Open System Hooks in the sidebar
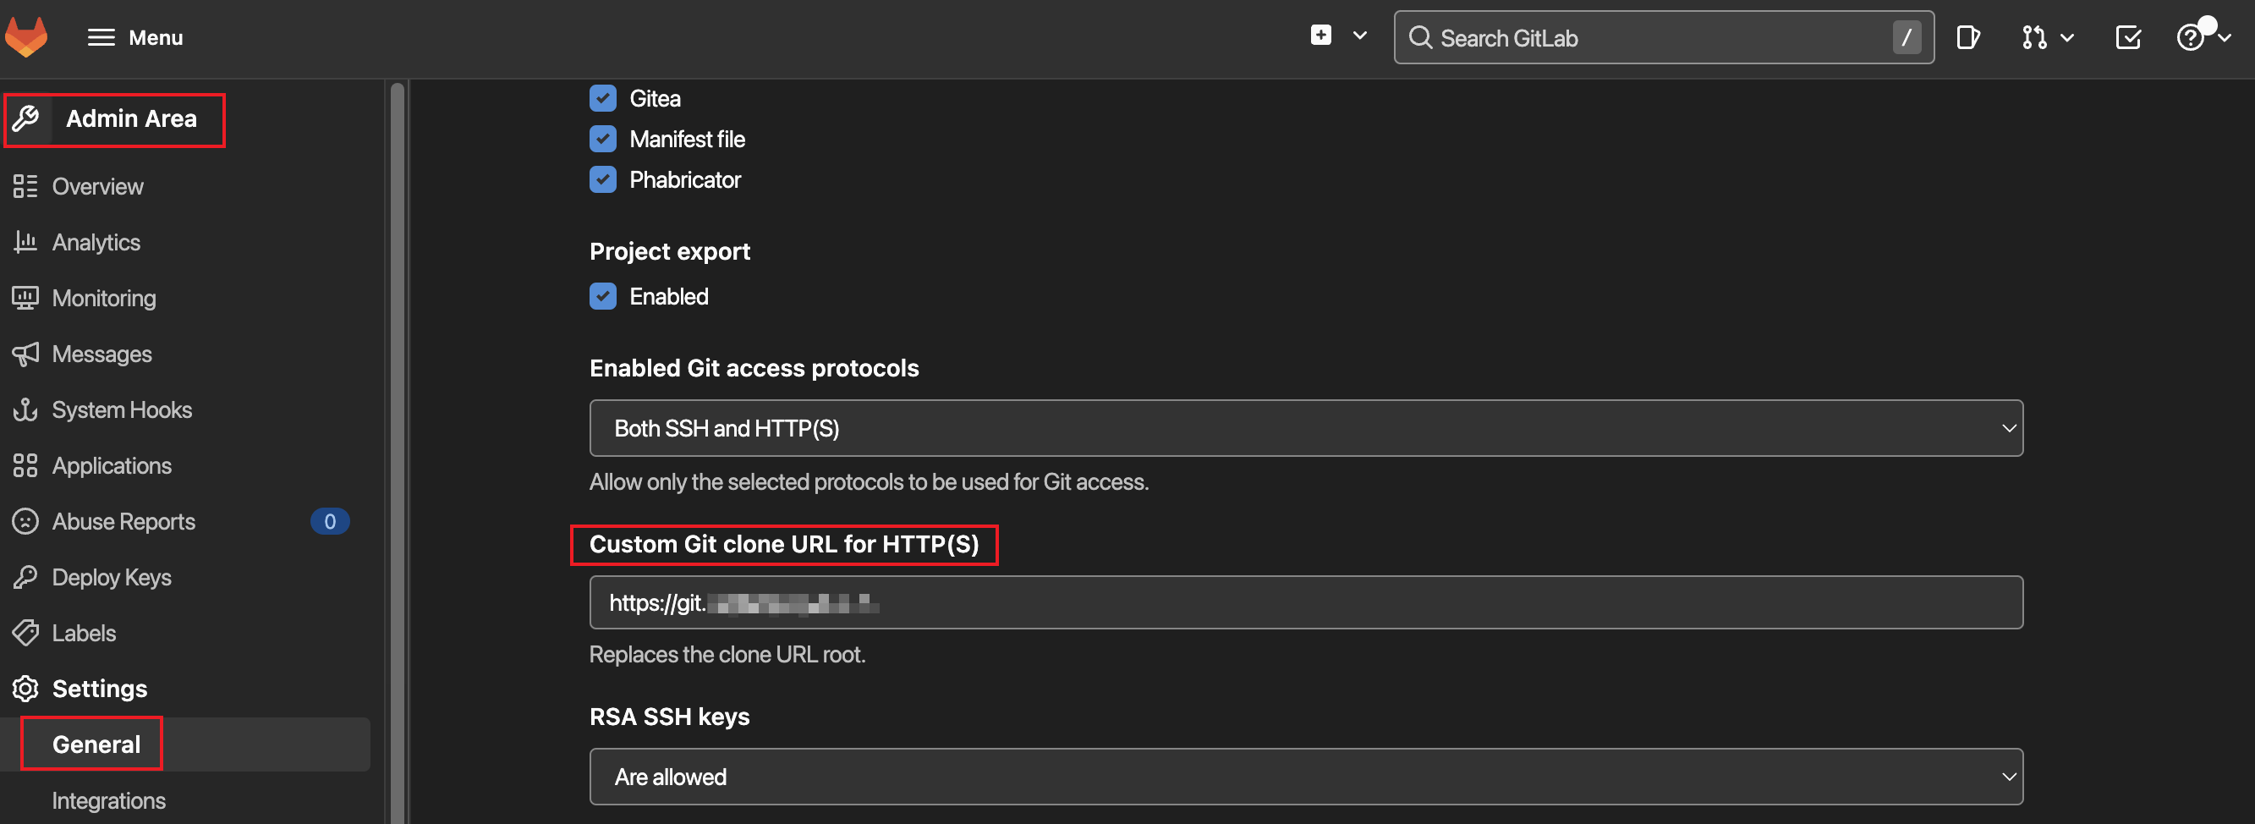This screenshot has height=824, width=2255. pyautogui.click(x=122, y=409)
